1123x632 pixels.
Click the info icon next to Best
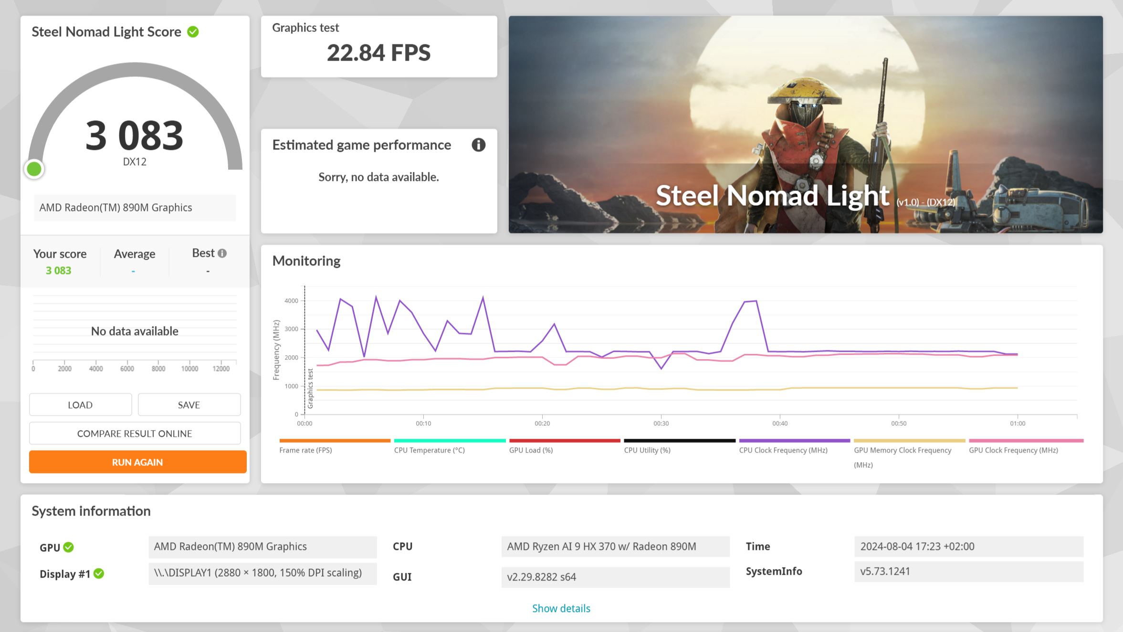click(x=222, y=253)
